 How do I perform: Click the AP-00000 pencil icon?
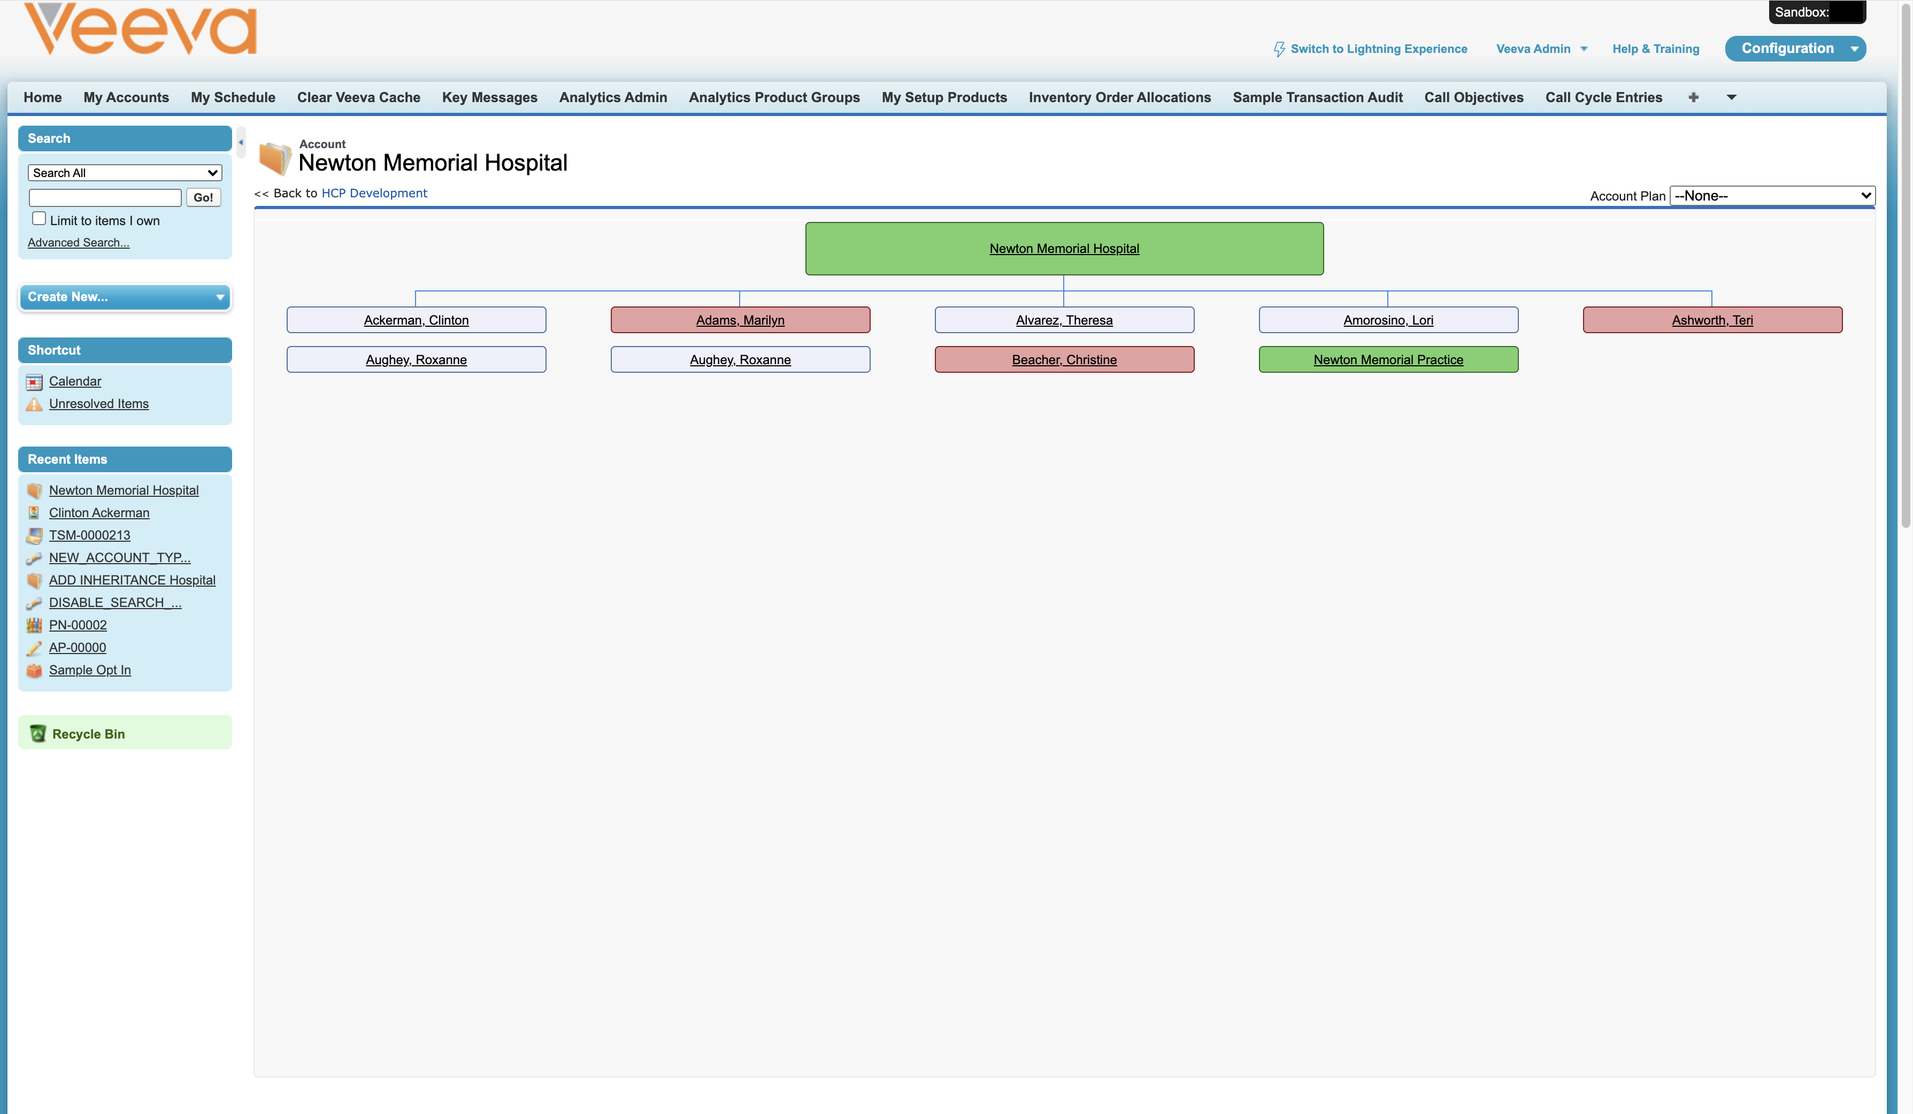[34, 649]
